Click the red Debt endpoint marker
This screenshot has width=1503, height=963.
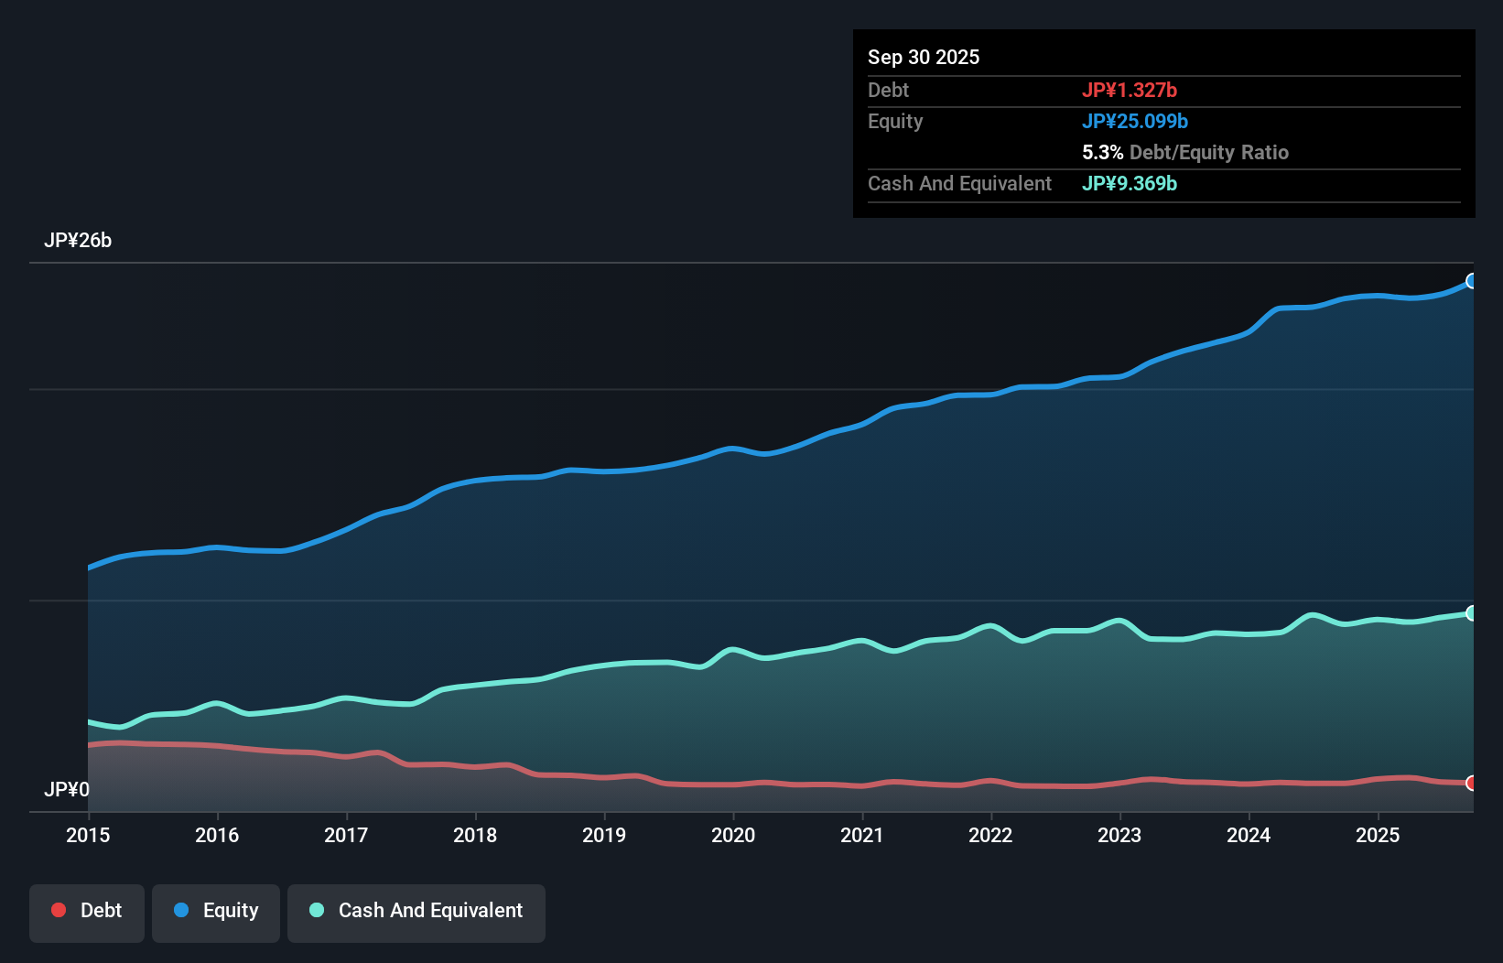[x=1471, y=784]
